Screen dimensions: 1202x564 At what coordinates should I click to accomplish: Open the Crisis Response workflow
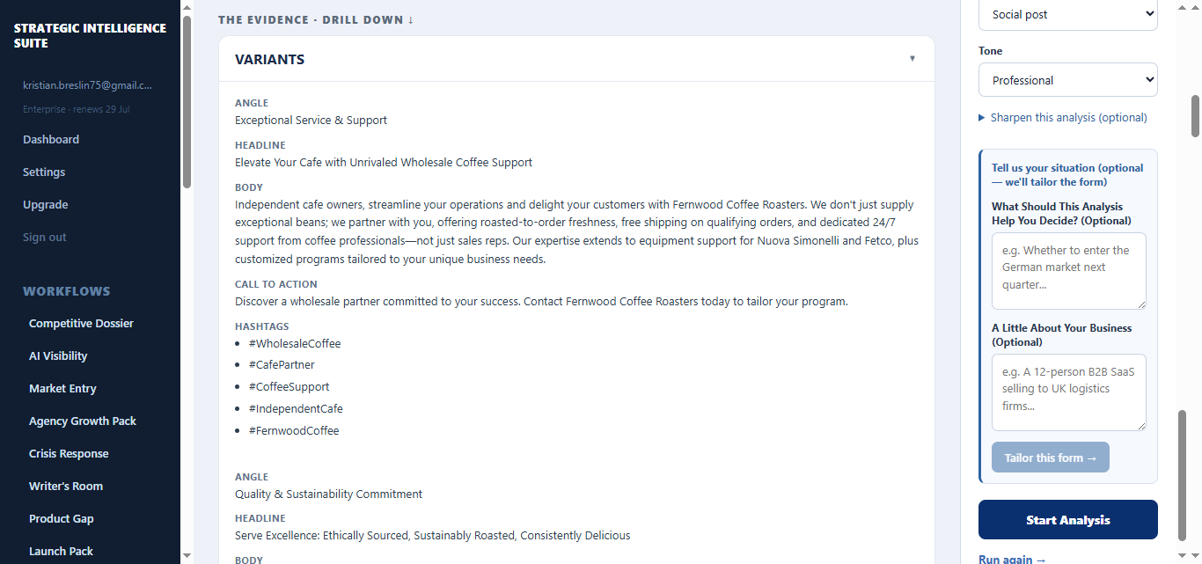69,453
